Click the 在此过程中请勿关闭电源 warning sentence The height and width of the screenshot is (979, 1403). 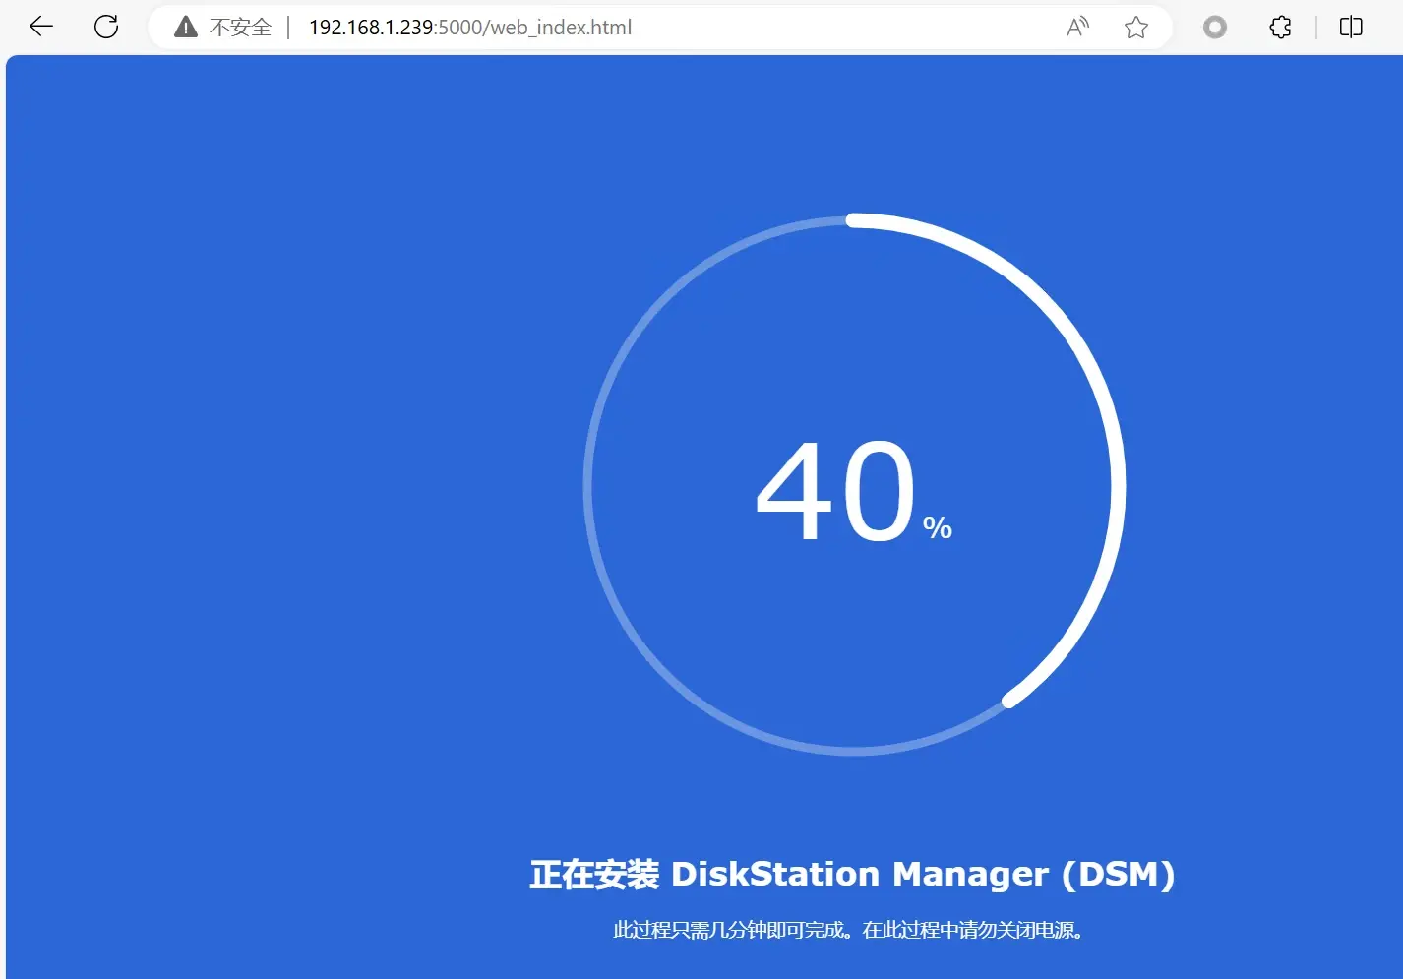point(972,930)
